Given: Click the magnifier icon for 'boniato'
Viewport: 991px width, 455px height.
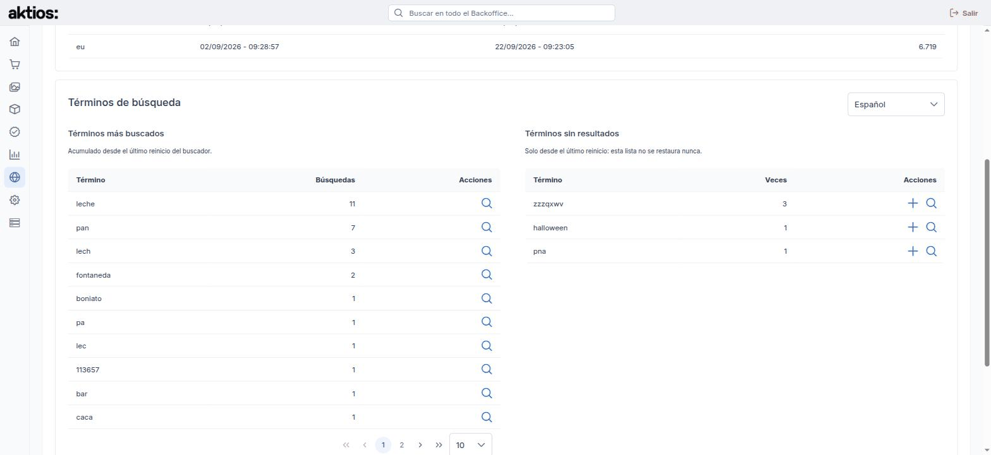Looking at the screenshot, I should coord(487,298).
